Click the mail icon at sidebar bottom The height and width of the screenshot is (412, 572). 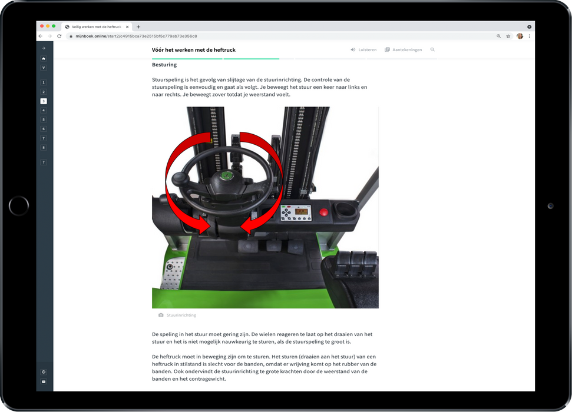44,381
